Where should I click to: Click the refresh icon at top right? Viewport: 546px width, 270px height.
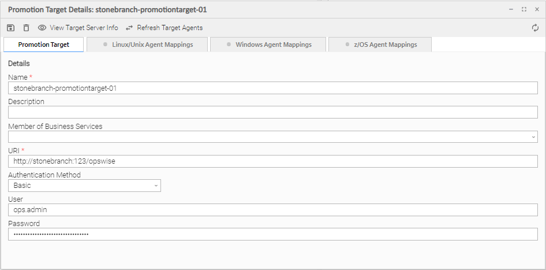point(535,28)
